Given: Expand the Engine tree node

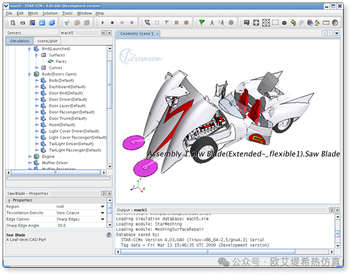Looking at the screenshot, I should tap(30, 156).
